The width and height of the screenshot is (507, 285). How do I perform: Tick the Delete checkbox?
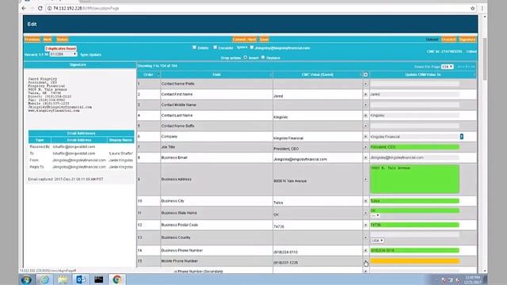coord(194,47)
